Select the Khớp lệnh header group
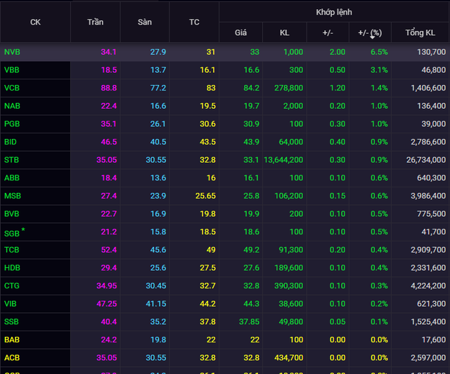This screenshot has width=450, height=374. [x=334, y=12]
